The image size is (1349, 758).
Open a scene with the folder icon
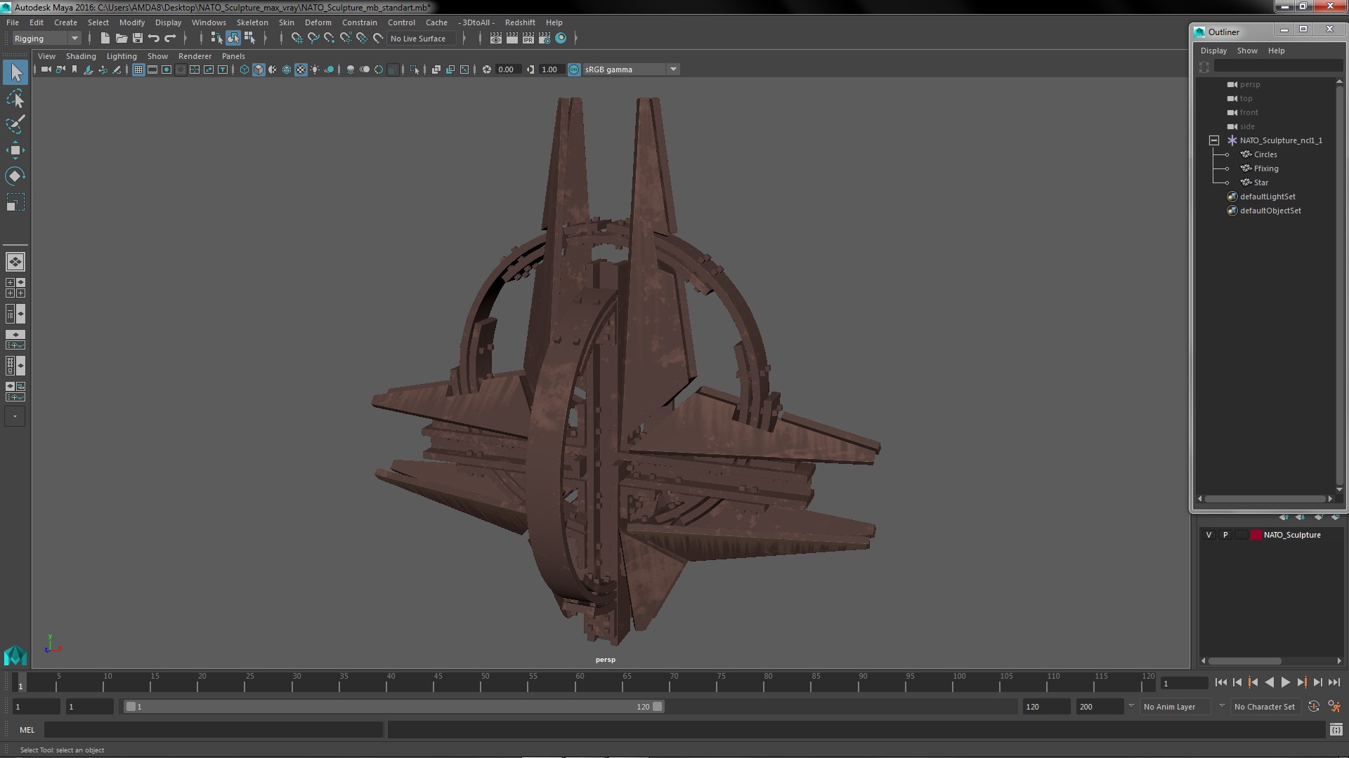[122, 39]
